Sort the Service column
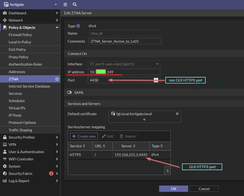Viewport: 244px width, 196px height. click(x=84, y=146)
